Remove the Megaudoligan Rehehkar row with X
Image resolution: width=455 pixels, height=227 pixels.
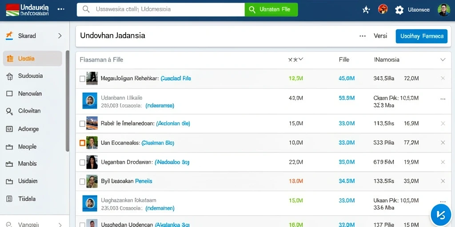coord(443,78)
